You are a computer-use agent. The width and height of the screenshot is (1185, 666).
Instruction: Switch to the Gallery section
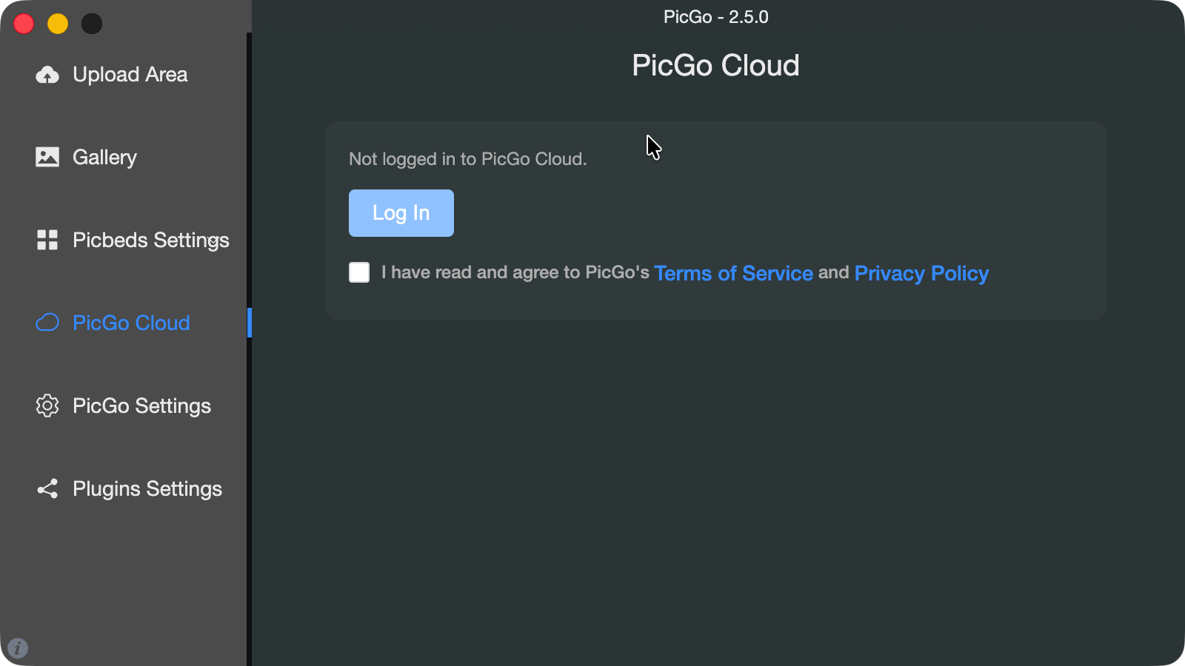pyautogui.click(x=104, y=157)
